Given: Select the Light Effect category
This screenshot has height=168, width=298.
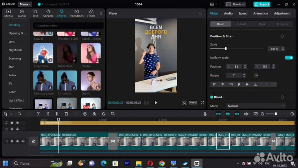Looking at the screenshot, I should pos(16,100).
